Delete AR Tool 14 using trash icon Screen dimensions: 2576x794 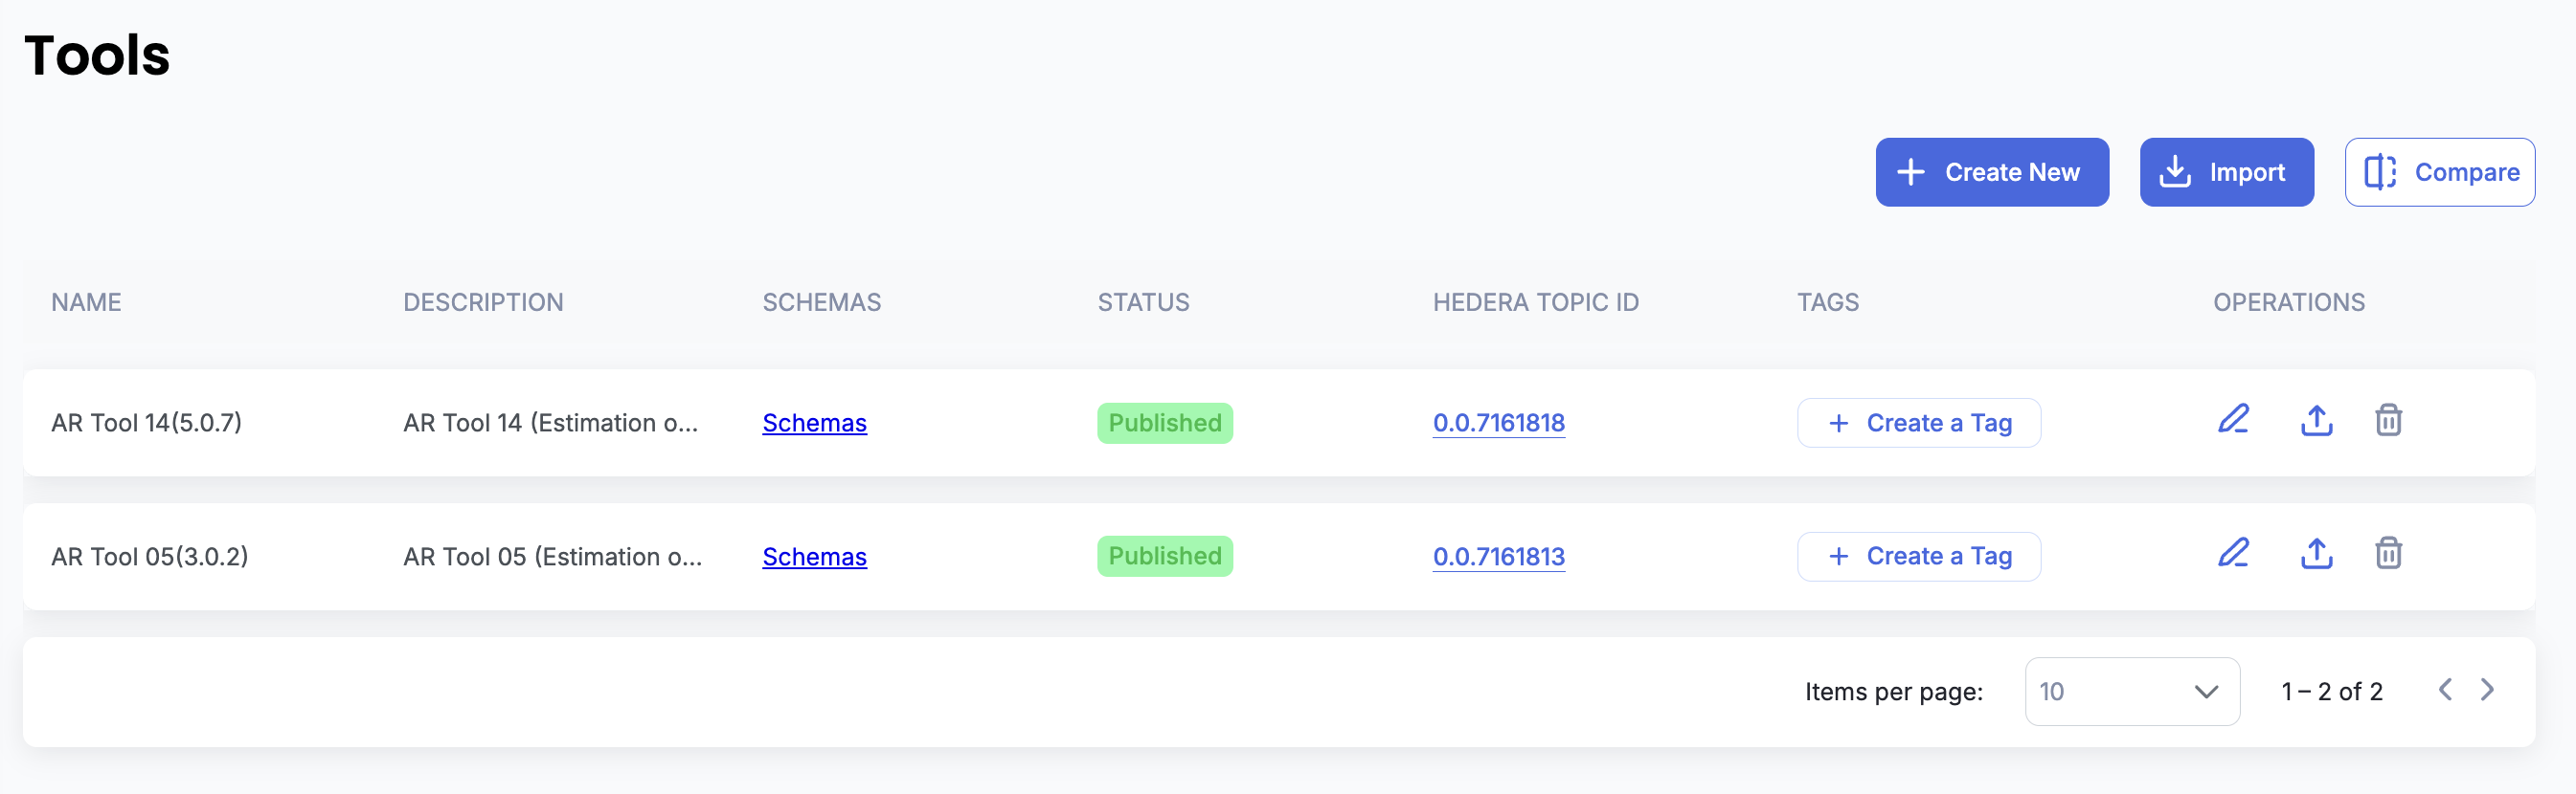click(2388, 421)
